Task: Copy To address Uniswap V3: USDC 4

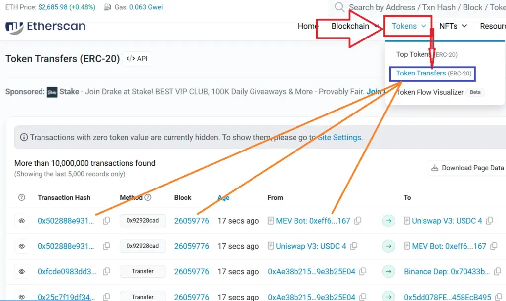Action: point(490,221)
